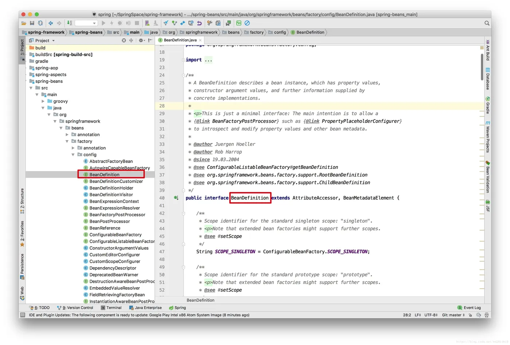This screenshot has width=510, height=345.
Task: Click the blue crossed-circle toolbar icon
Action: pos(247,23)
